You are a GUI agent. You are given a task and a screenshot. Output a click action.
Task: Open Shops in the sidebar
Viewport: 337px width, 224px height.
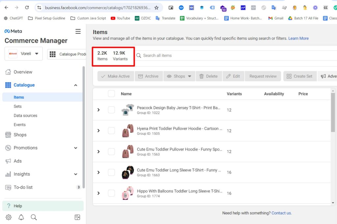(20, 135)
